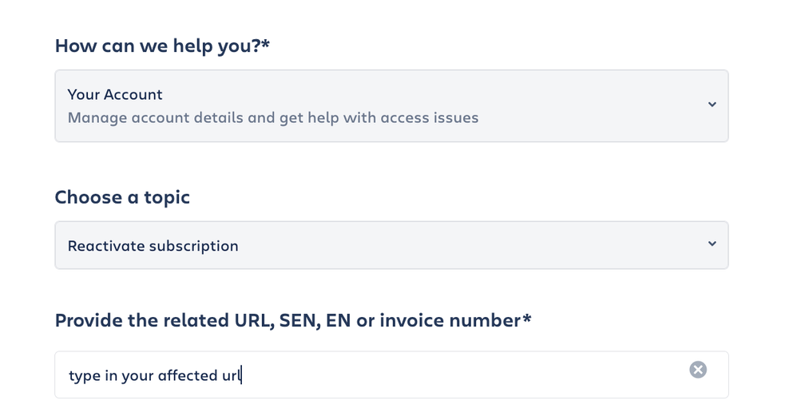This screenshot has height=412, width=797.
Task: Click the asterisk after "How can we help you?"
Action: 266,45
